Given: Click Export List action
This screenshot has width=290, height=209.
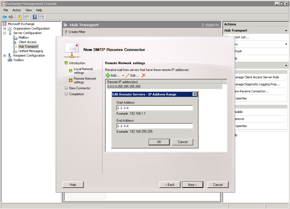Looking at the screenshot, I should click(x=242, y=37).
